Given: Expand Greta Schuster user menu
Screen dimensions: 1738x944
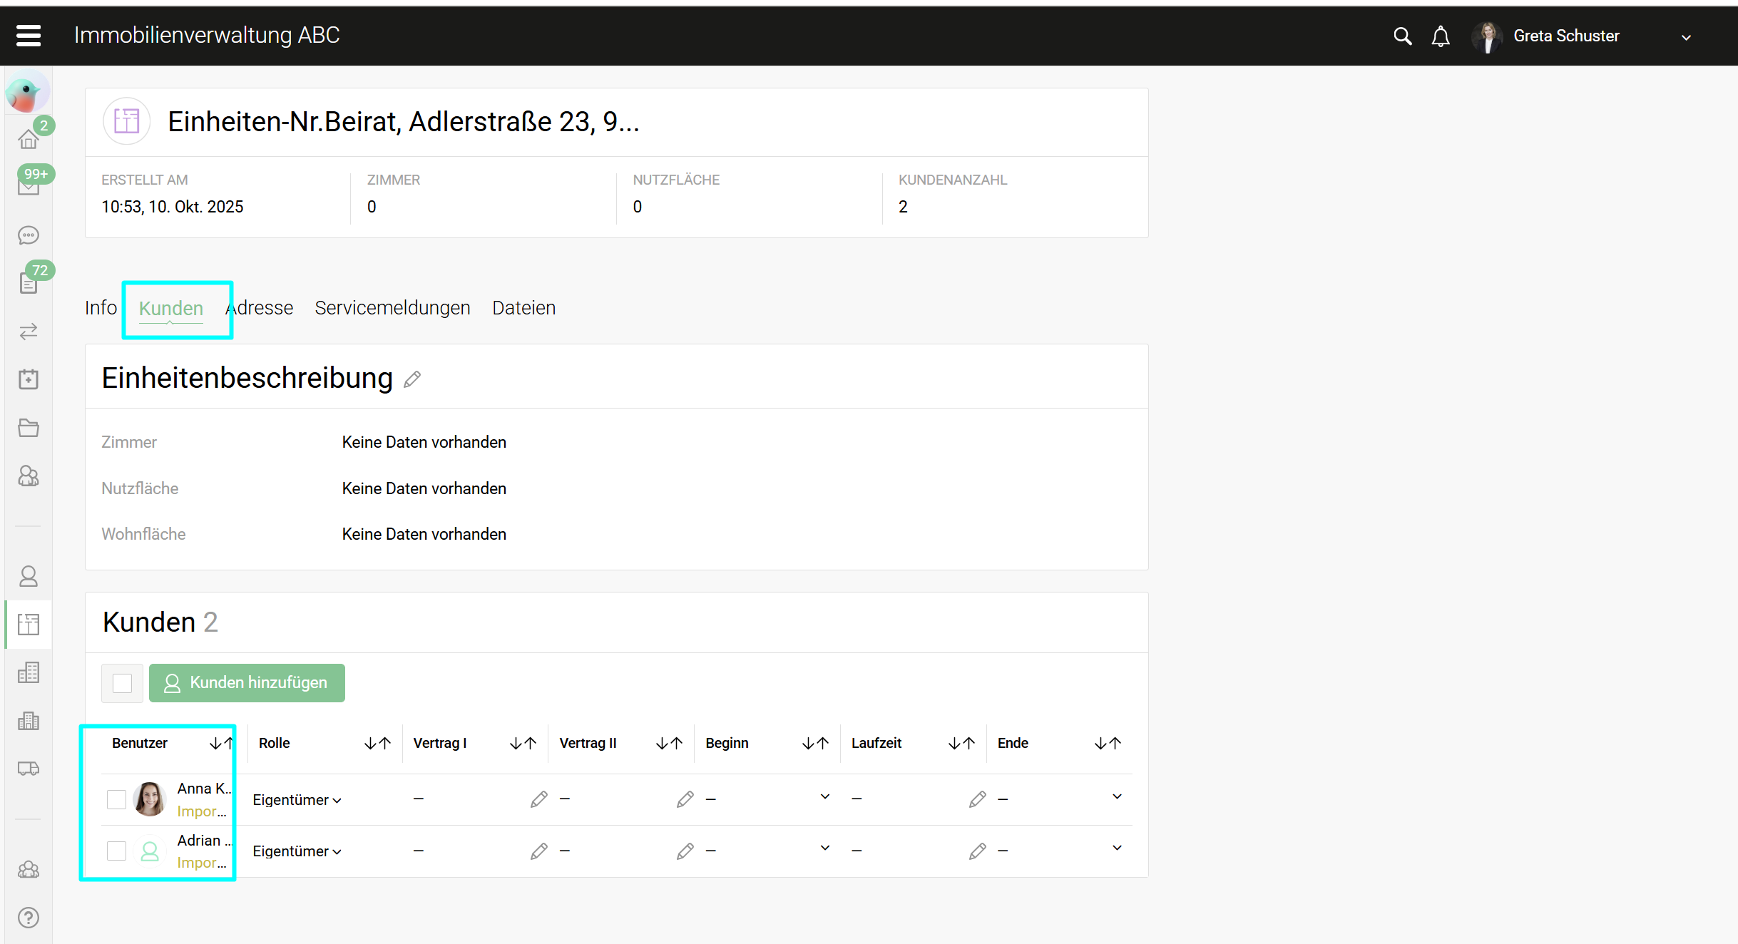Looking at the screenshot, I should point(1686,37).
